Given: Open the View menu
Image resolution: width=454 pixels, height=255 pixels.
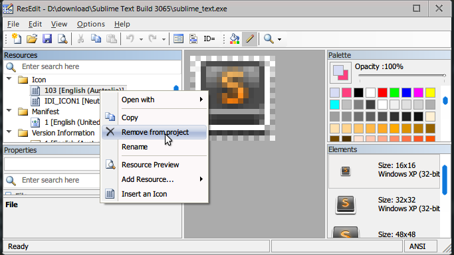Looking at the screenshot, I should 59,24.
